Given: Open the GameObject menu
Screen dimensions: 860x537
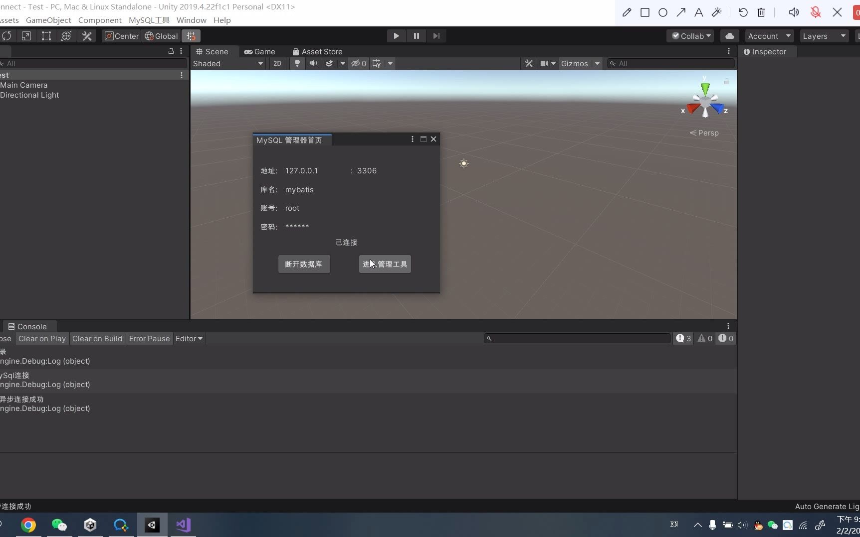Looking at the screenshot, I should tap(48, 20).
